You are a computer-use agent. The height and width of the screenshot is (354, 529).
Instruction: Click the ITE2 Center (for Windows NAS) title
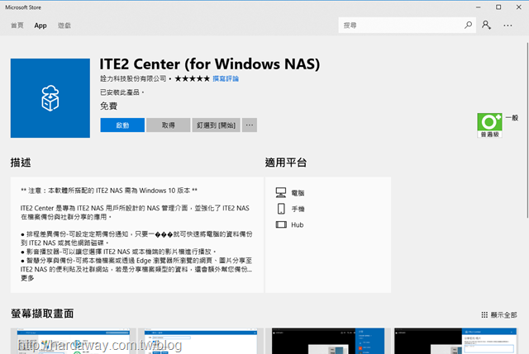click(x=209, y=64)
